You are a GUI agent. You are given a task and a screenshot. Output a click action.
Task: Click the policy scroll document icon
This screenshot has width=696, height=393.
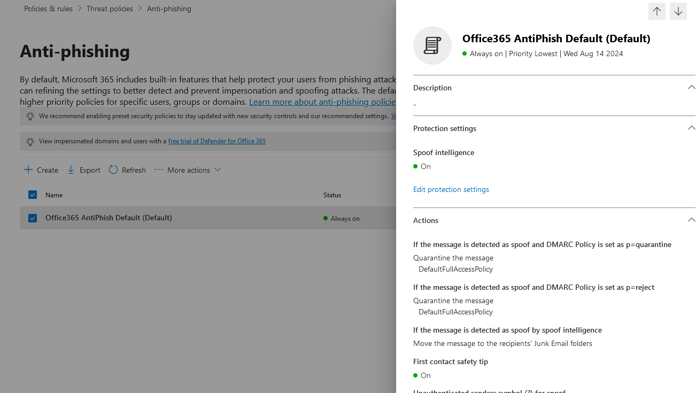pyautogui.click(x=432, y=45)
